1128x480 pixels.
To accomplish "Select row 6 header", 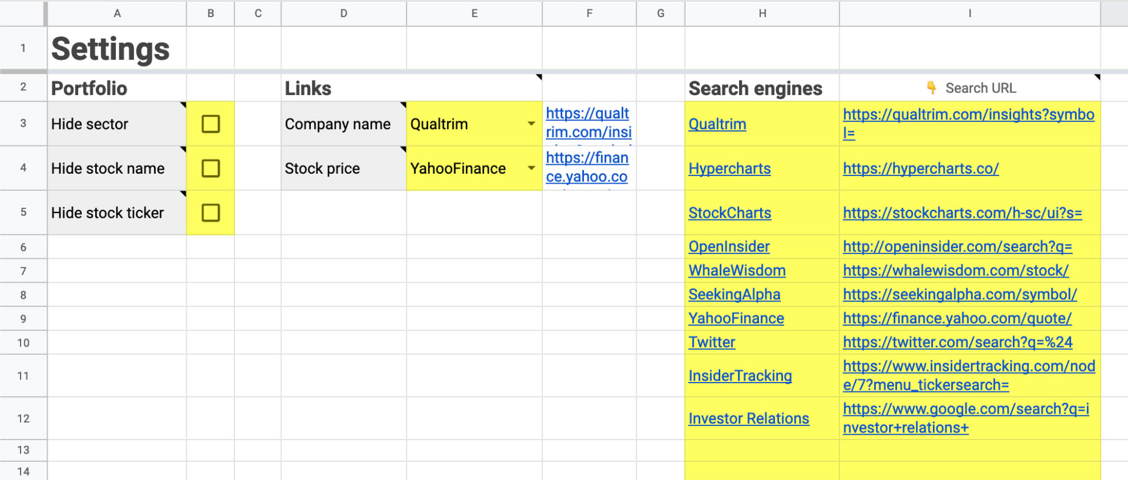I will click(23, 247).
